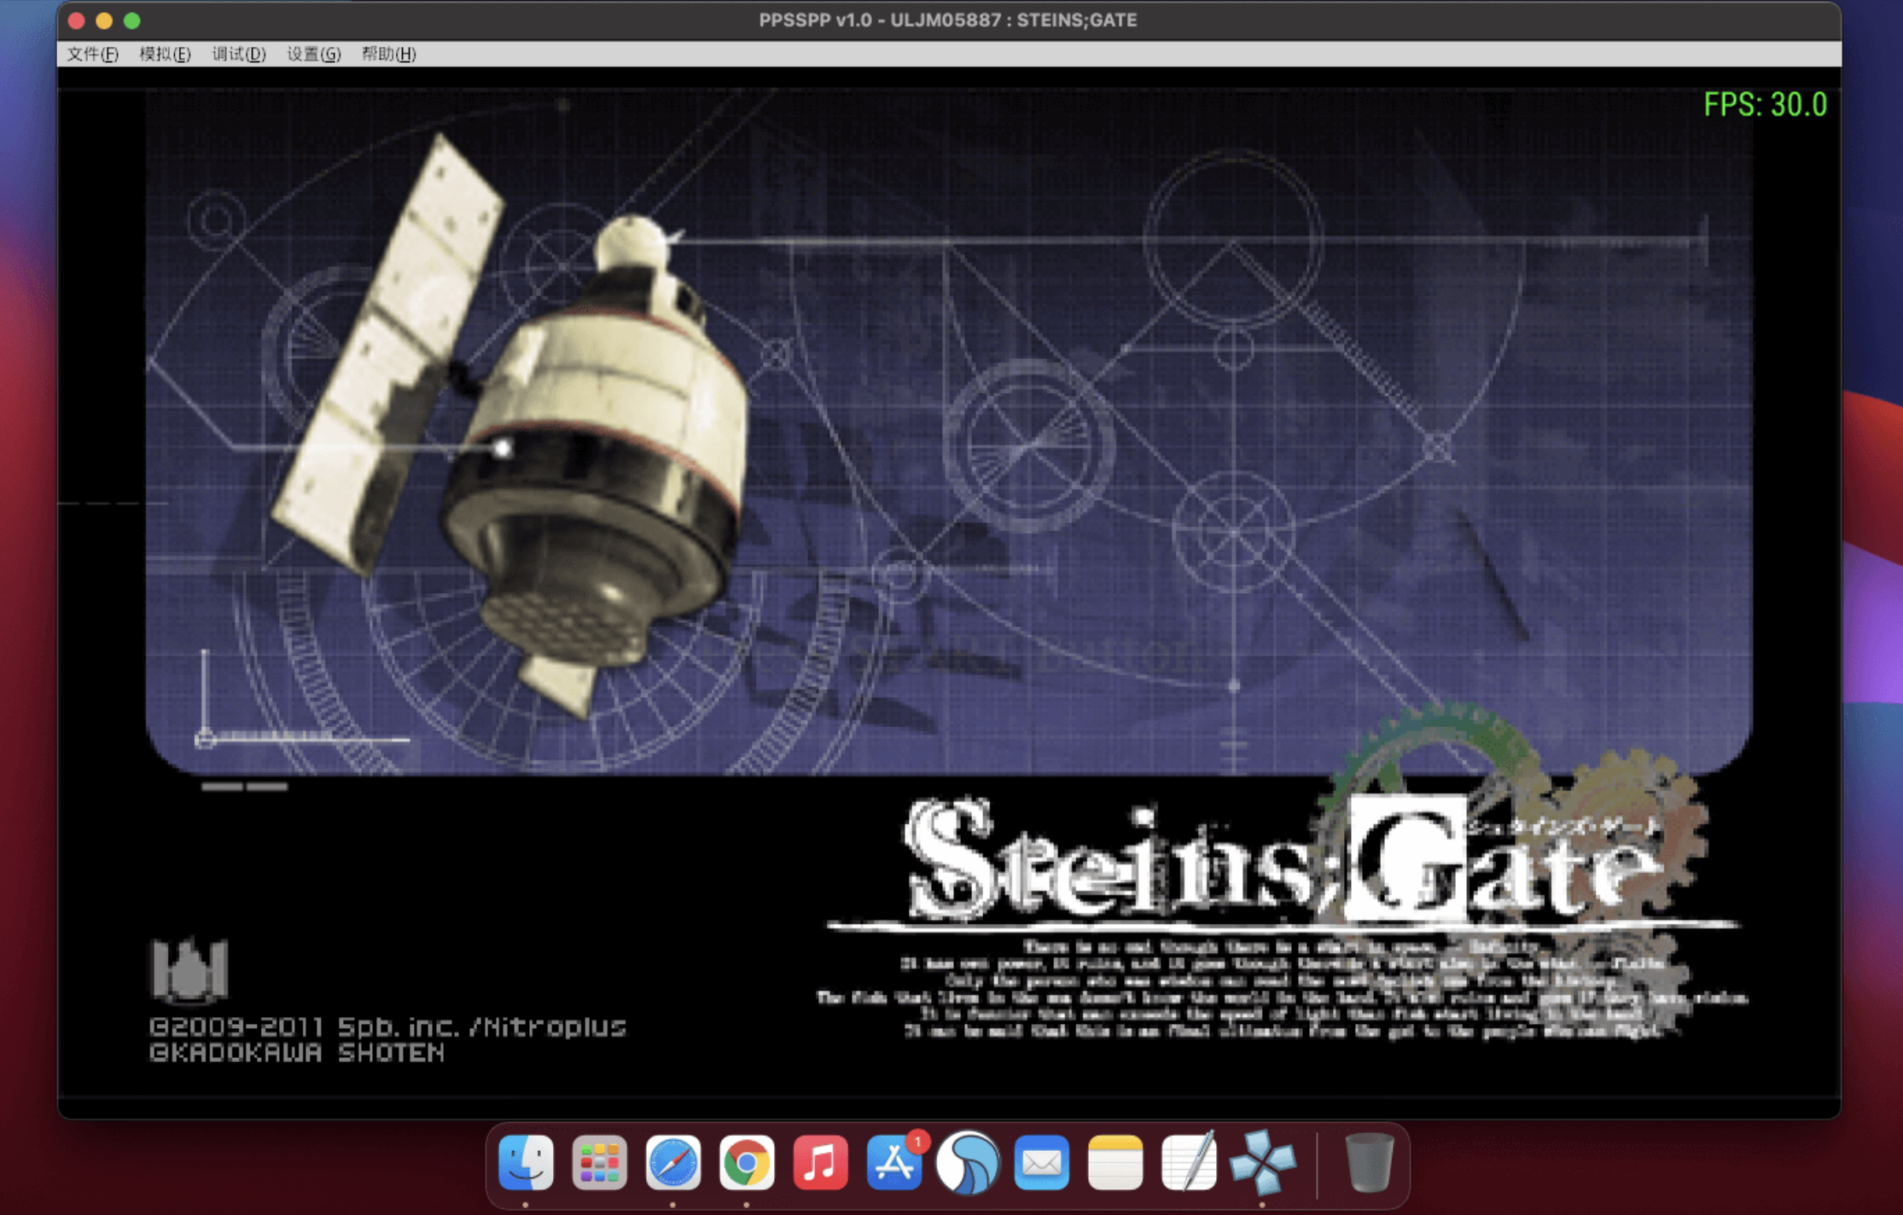Open the Mail app in dock
Screen dimensions: 1903x1215
point(1041,1162)
